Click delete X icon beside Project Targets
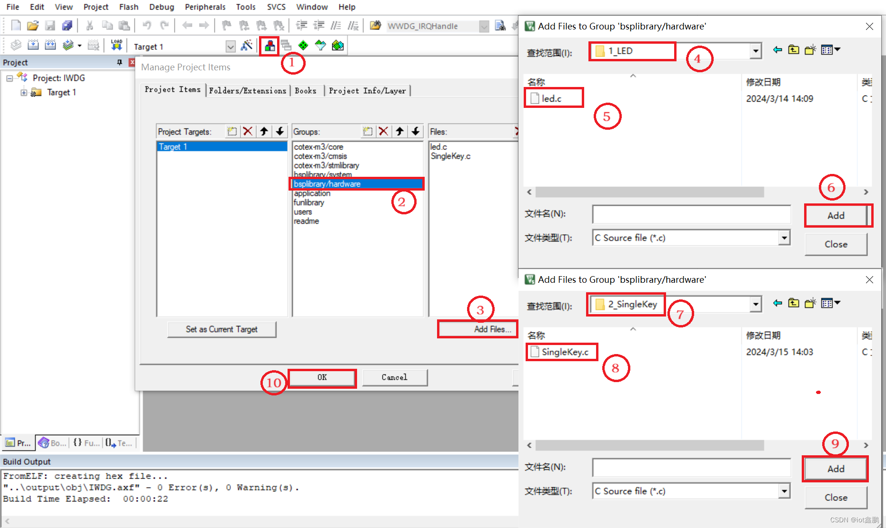Viewport: 886px width, 528px height. [248, 132]
